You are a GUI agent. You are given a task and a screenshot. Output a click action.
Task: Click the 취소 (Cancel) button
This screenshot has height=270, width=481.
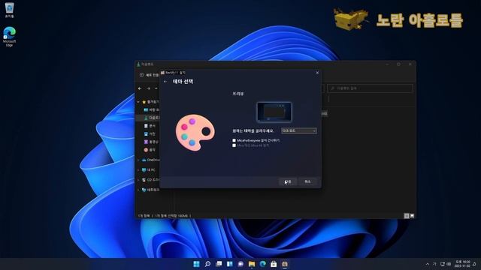click(307, 181)
